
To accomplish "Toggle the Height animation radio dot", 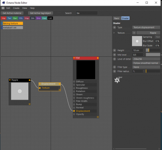I will pyautogui.click(x=115, y=50).
